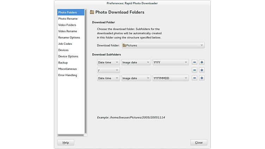Viewport: 265px width, 149px height.
Task: Expand the YYYY format dropdown
Action: pyautogui.click(x=171, y=62)
